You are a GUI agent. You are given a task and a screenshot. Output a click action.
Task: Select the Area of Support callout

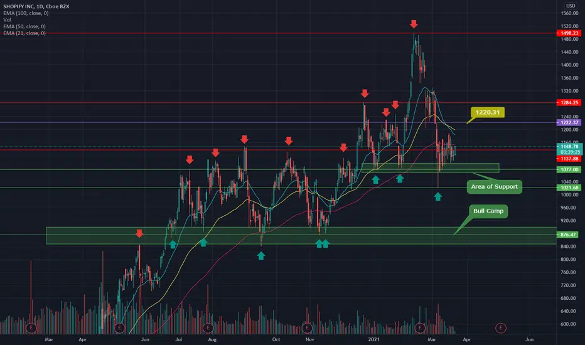495,186
